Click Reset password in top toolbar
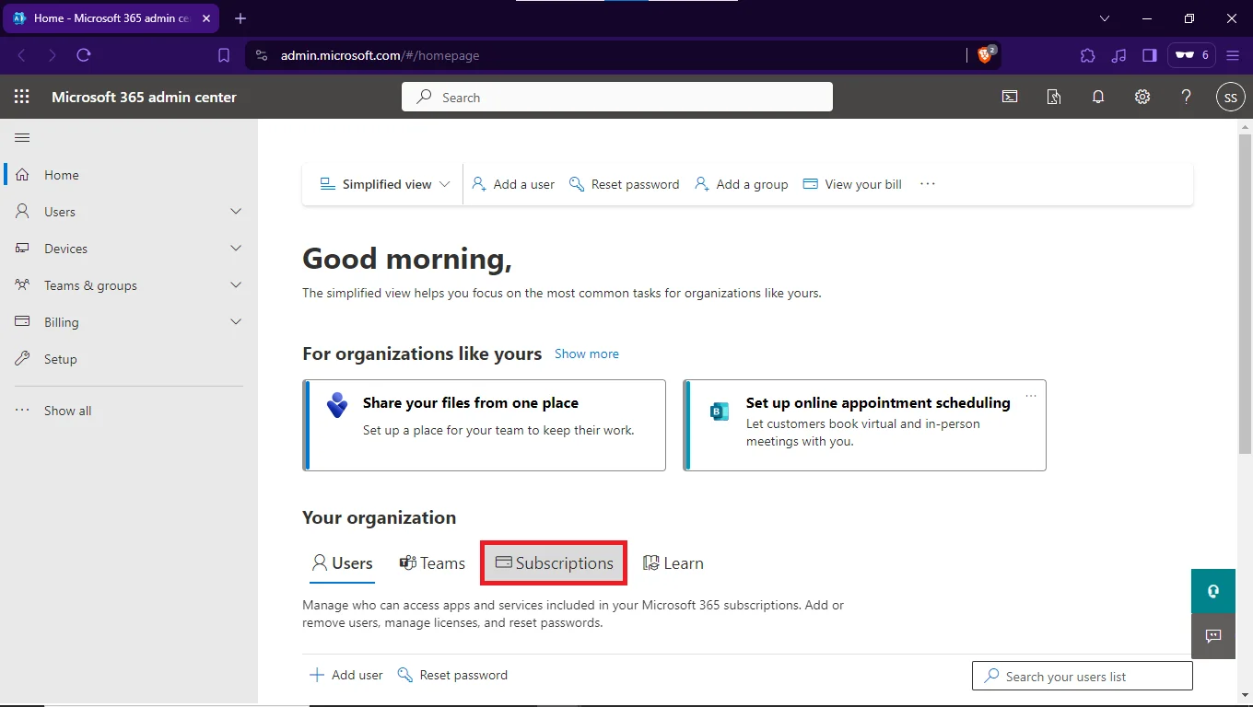The image size is (1253, 707). [x=625, y=184]
